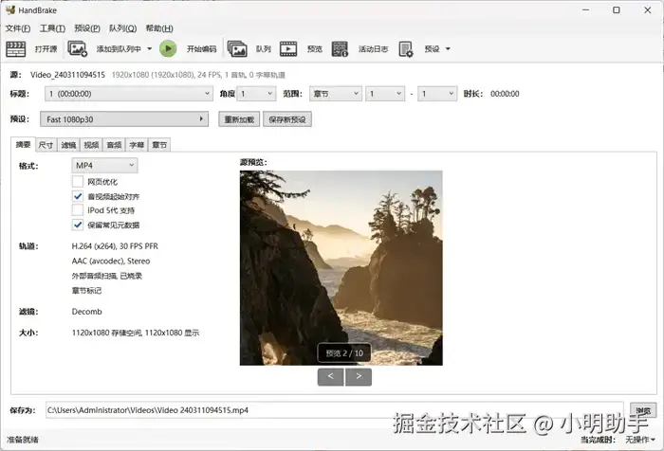Start encoding with the green play icon

[x=168, y=49]
